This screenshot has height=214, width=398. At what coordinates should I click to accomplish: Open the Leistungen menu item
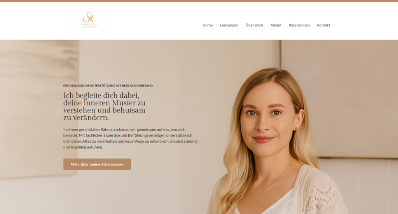229,25
